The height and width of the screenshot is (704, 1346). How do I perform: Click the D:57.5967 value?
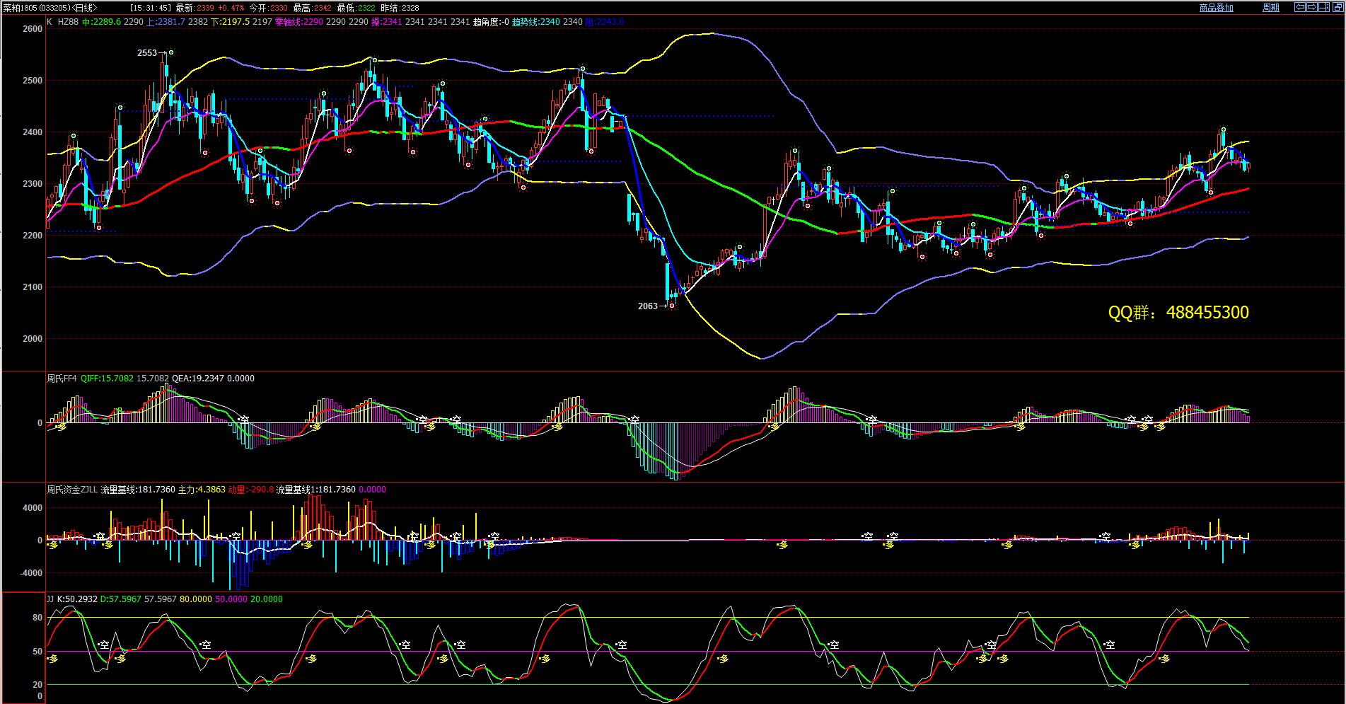120,599
